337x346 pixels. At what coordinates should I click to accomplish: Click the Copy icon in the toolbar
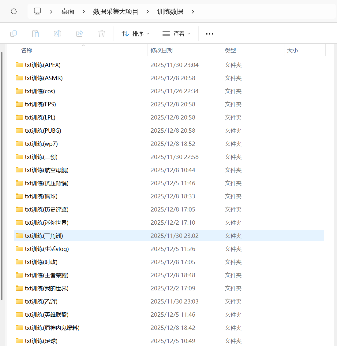[x=13, y=34]
